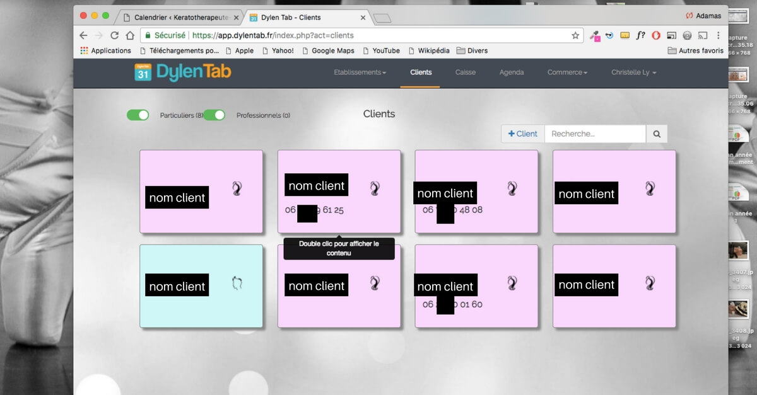Open the YouTube bookmark

pos(385,50)
